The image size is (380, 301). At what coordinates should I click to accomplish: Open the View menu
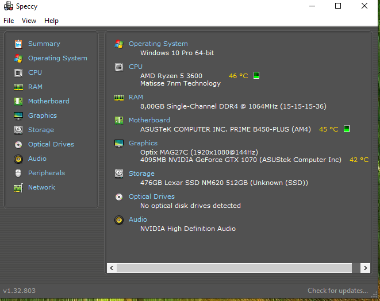(29, 21)
